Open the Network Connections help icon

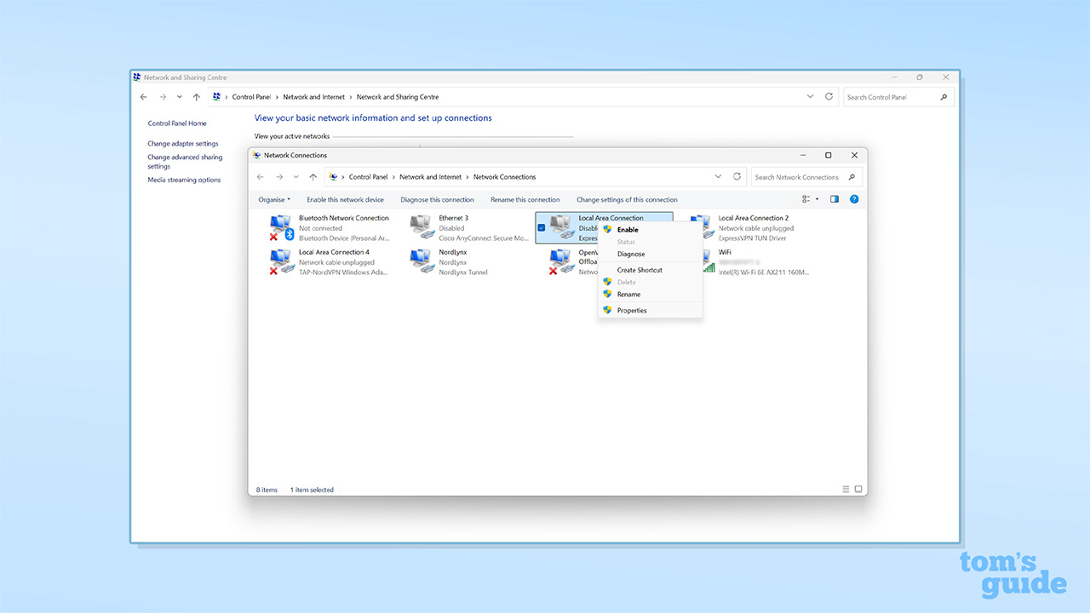[854, 199]
